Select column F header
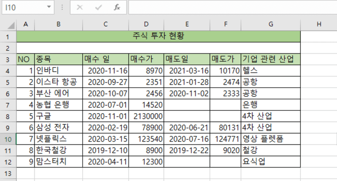The width and height of the screenshot is (337, 181). coord(225,24)
